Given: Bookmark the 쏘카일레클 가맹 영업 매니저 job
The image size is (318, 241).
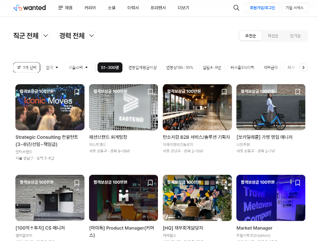Looking at the screenshot, I should pyautogui.click(x=298, y=92).
